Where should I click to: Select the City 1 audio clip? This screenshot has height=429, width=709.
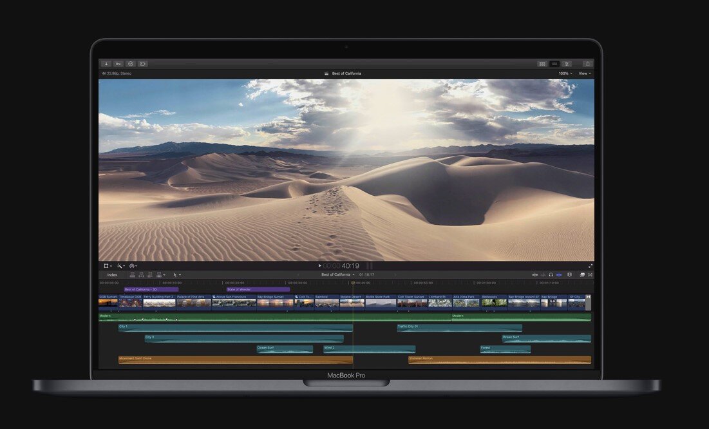236,328
